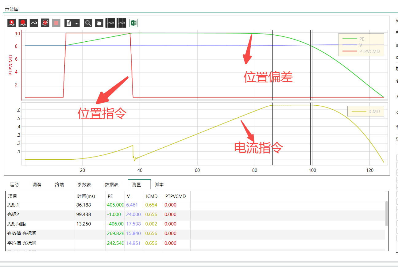398x269 pixels.
Task: Open the 参数表 tab
Action: pos(84,185)
